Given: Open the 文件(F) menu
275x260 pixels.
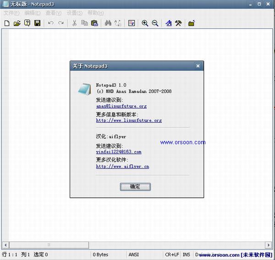Looking at the screenshot, I should [x=11, y=13].
